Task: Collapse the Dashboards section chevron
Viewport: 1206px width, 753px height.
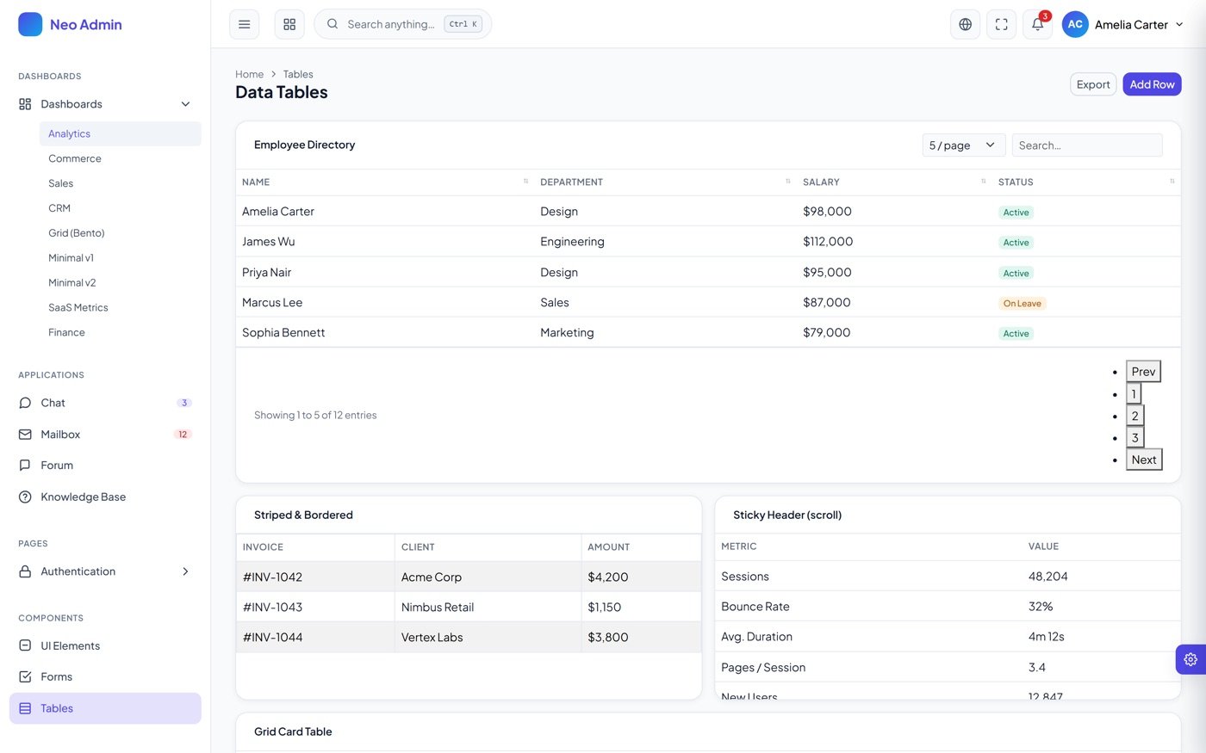Action: tap(185, 104)
